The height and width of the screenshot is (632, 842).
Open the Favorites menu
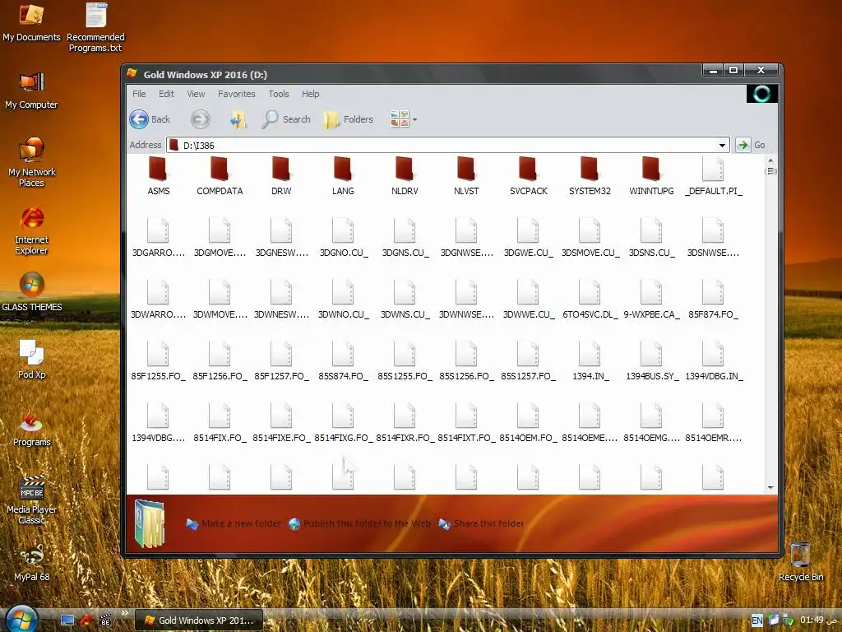pyautogui.click(x=236, y=94)
